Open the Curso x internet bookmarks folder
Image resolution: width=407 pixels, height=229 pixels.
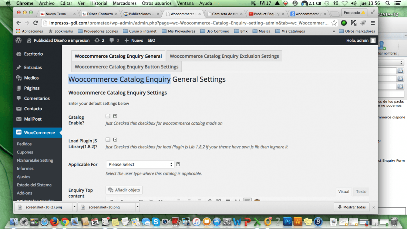(x=139, y=31)
